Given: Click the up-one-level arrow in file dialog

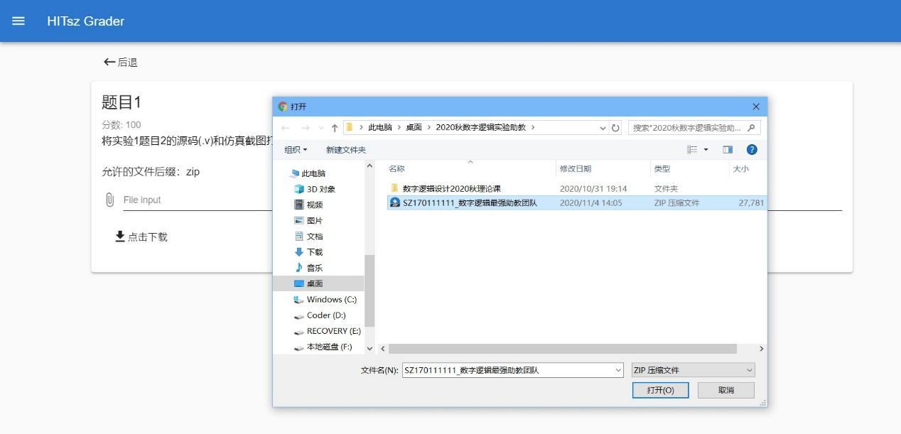Looking at the screenshot, I should pyautogui.click(x=335, y=128).
